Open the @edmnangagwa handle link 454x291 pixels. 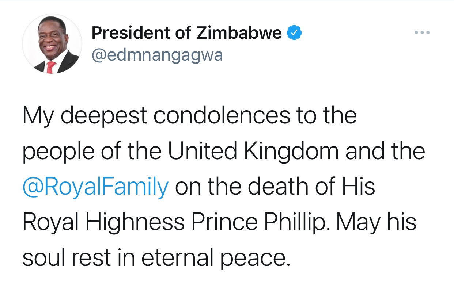click(x=157, y=55)
